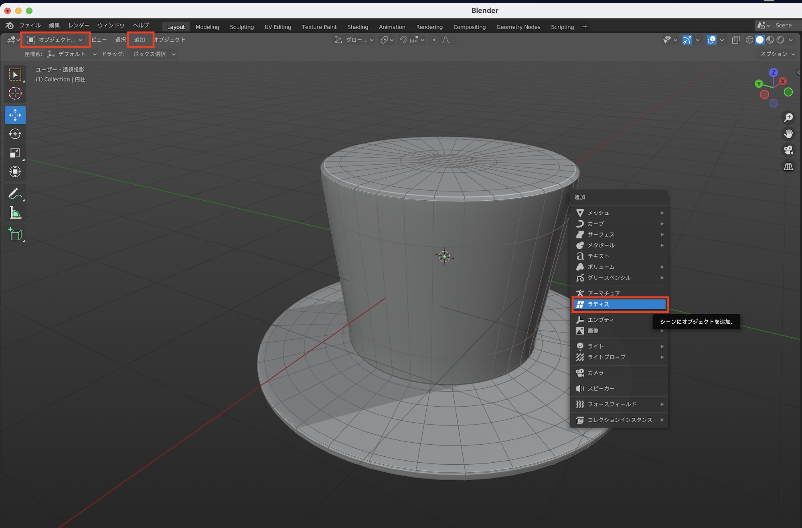
Task: Choose the Annotate pencil tool
Action: 15,194
